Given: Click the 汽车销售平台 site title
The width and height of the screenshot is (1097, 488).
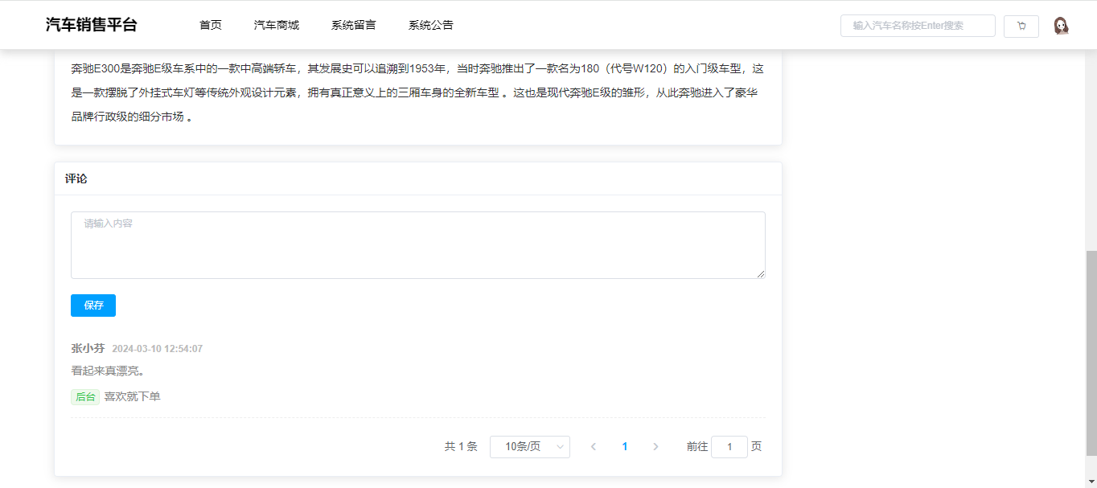Looking at the screenshot, I should pyautogui.click(x=91, y=25).
